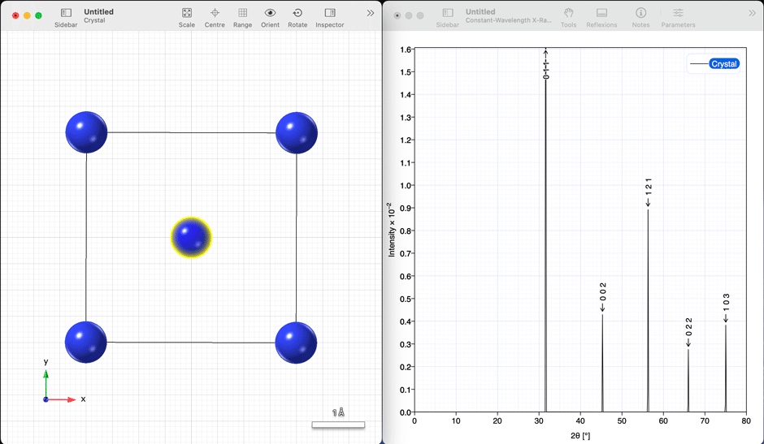Click the top-left blue atom
This screenshot has width=764, height=444.
86,132
